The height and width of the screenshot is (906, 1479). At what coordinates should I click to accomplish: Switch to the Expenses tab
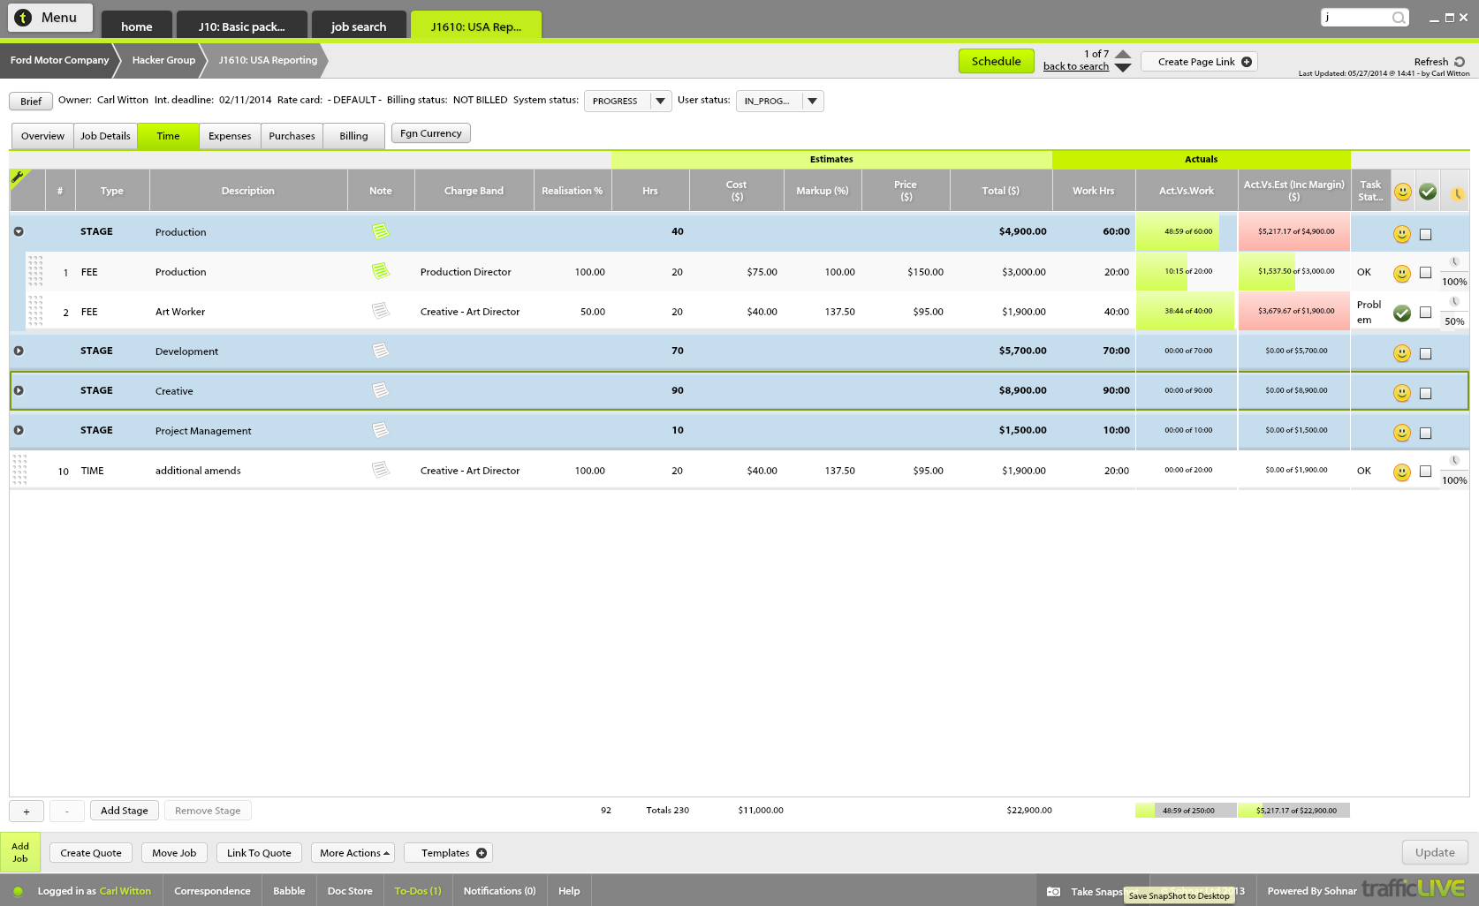click(x=230, y=136)
